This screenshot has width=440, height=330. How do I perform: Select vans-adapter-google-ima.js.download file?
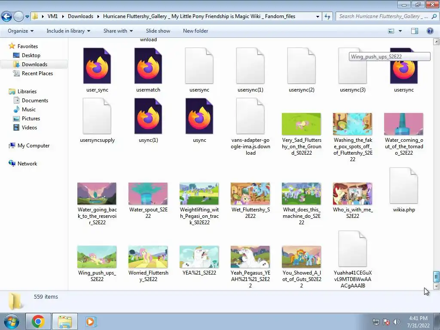point(251,116)
